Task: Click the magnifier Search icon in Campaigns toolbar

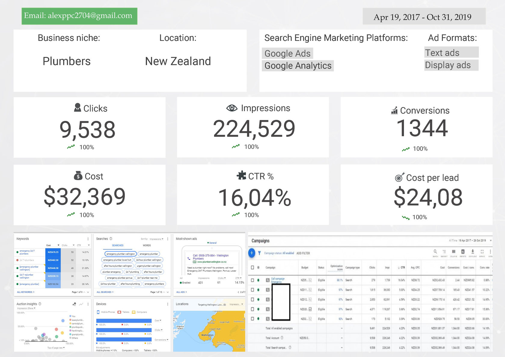Action: (435, 251)
